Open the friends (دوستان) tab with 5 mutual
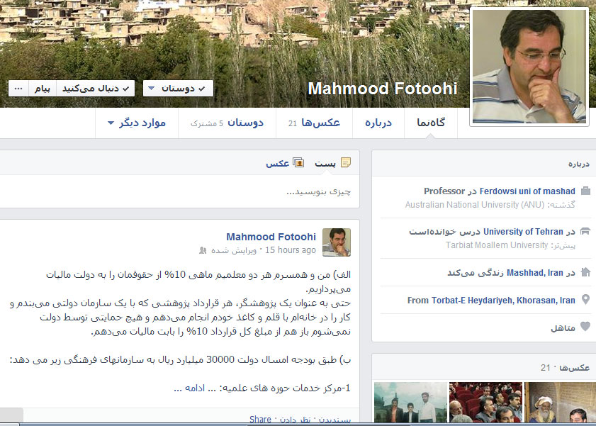This screenshot has width=596, height=426. [x=227, y=123]
